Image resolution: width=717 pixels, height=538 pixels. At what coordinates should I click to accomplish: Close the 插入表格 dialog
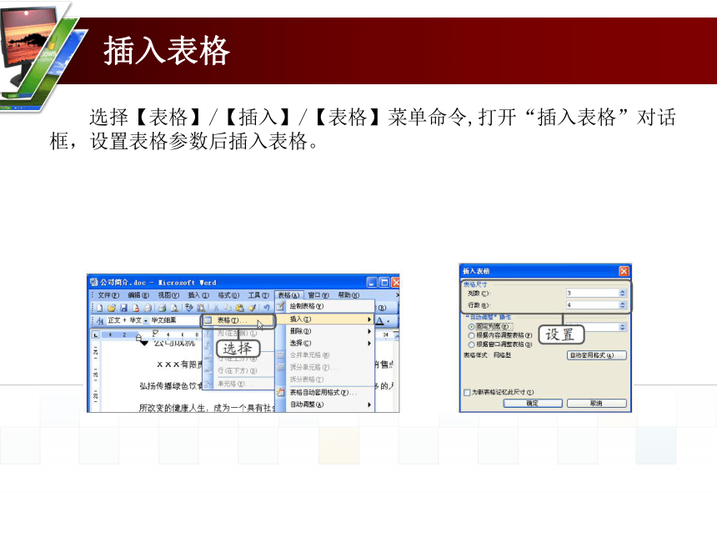point(624,271)
